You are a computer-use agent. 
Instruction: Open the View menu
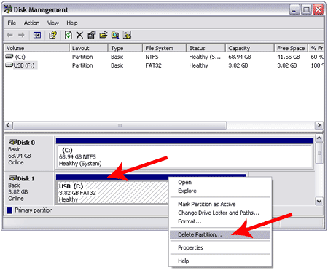[53, 23]
